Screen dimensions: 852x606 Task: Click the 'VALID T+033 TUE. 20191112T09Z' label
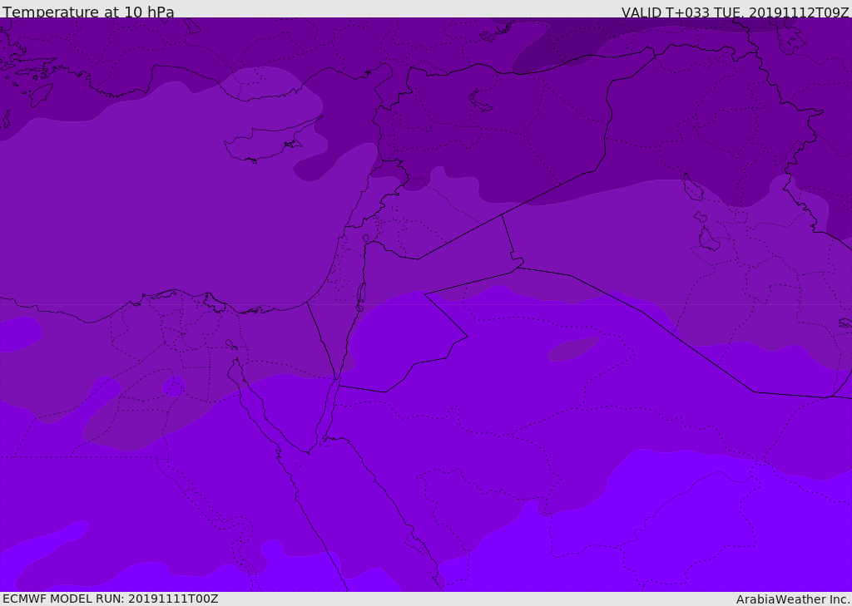click(x=736, y=12)
